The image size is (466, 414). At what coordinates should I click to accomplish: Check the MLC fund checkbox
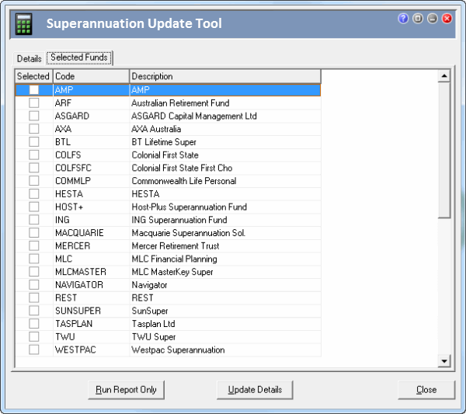tap(34, 259)
